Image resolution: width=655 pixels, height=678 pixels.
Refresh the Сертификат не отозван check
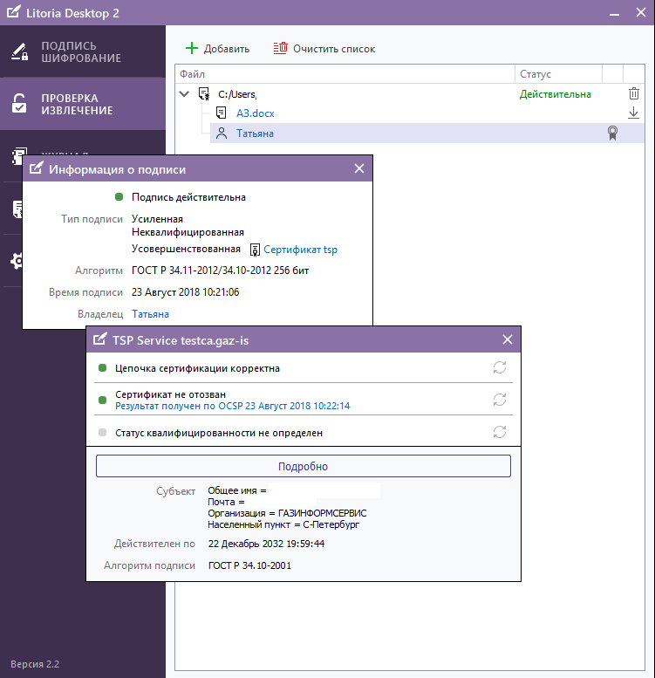pos(500,400)
